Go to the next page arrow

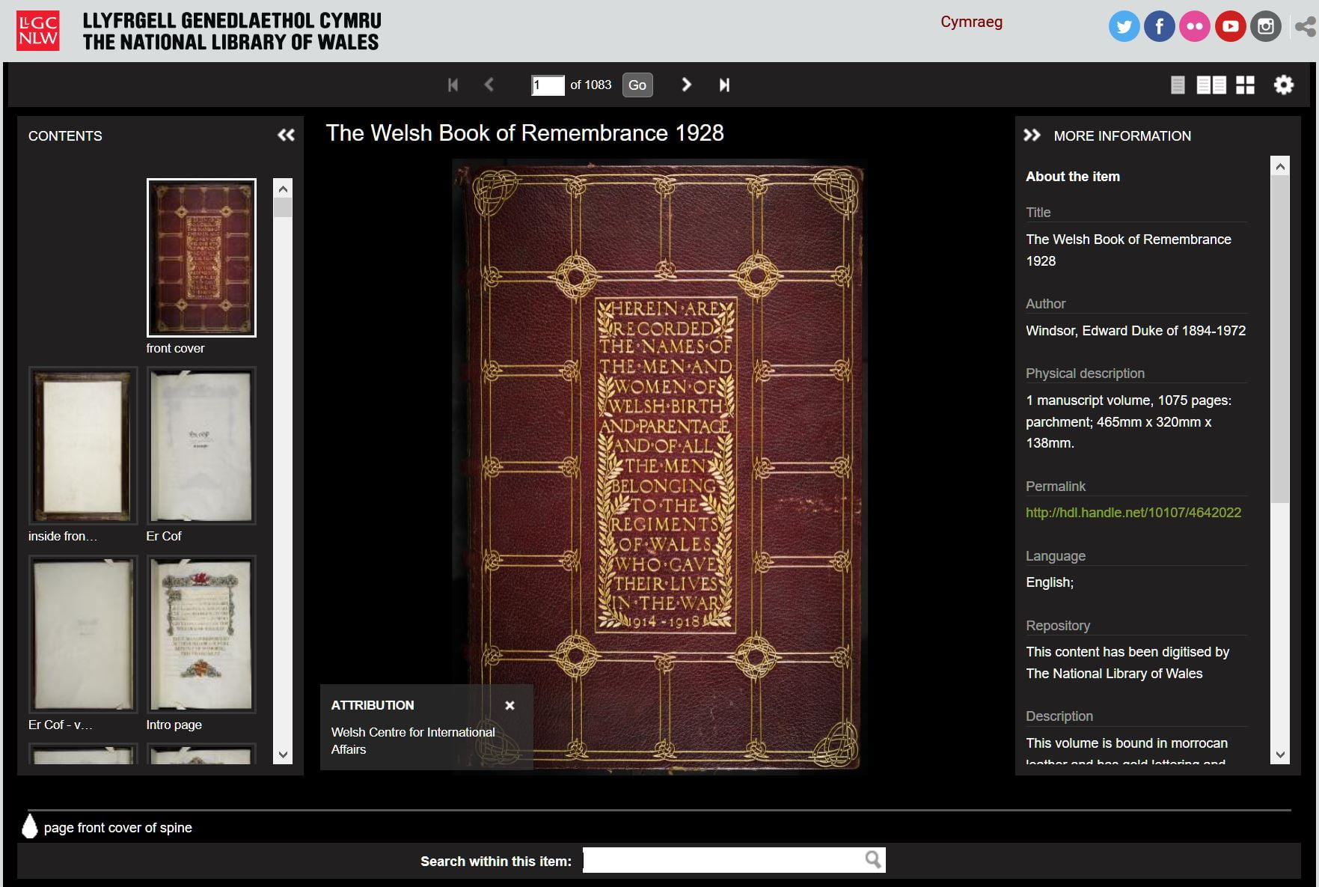click(686, 85)
